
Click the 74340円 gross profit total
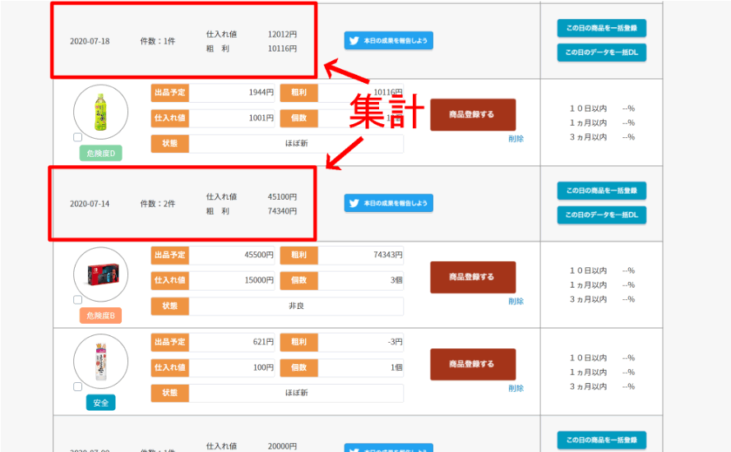pyautogui.click(x=282, y=211)
